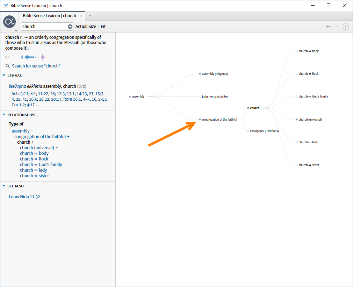
Task: Open the Bible Sense Lexicon panel icon menu
Action: pyautogui.click(x=9, y=22)
